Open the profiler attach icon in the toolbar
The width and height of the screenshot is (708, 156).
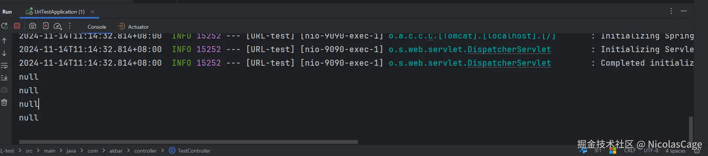[x=58, y=26]
